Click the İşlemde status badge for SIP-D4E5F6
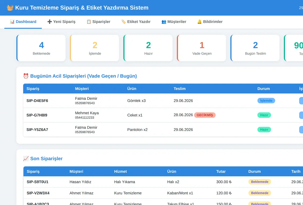This screenshot has height=205, width=303. [266, 101]
